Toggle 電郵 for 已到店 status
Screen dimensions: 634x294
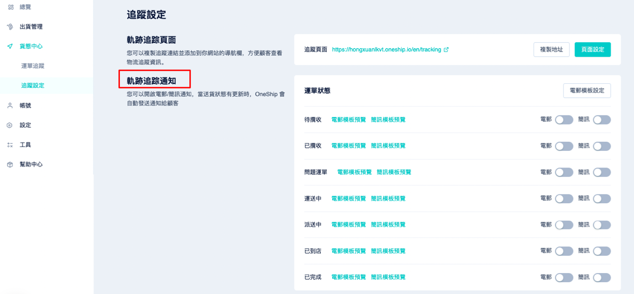click(x=564, y=251)
